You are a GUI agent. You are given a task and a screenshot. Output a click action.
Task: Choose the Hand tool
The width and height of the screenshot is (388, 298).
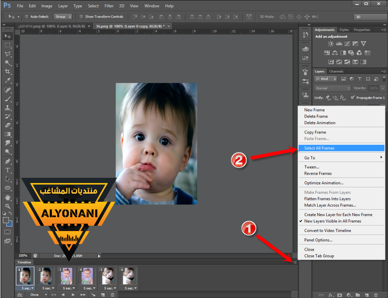tap(7, 197)
